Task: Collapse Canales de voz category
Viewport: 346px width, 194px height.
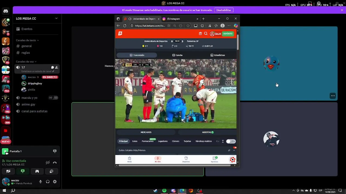Action: [26, 61]
